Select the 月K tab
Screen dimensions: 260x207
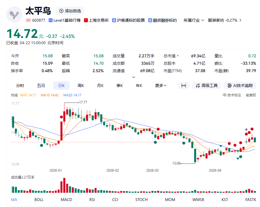[100, 86]
